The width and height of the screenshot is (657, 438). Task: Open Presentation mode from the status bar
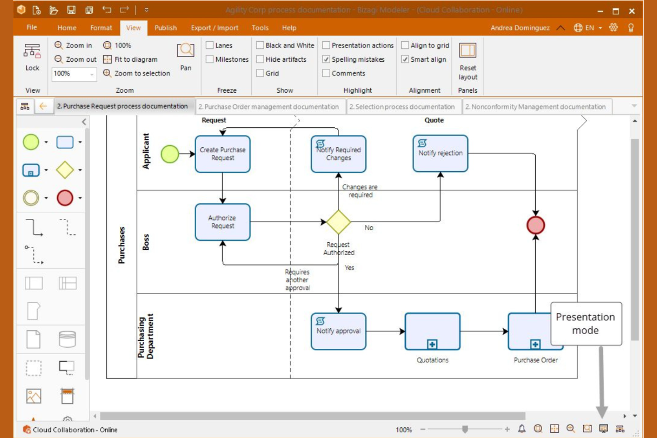pyautogui.click(x=603, y=429)
